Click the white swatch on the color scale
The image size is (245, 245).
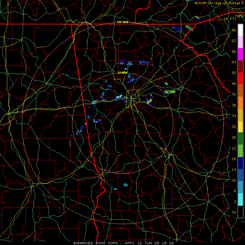coord(240,30)
